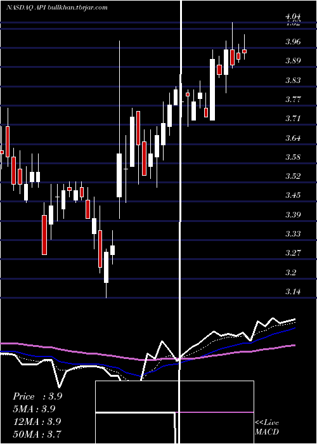Click the 3.14 price axis label
The height and width of the screenshot is (444, 317).
[x=293, y=292]
